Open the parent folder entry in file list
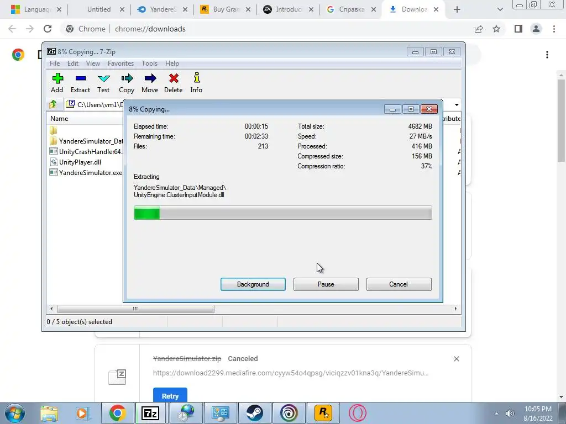 point(54,130)
